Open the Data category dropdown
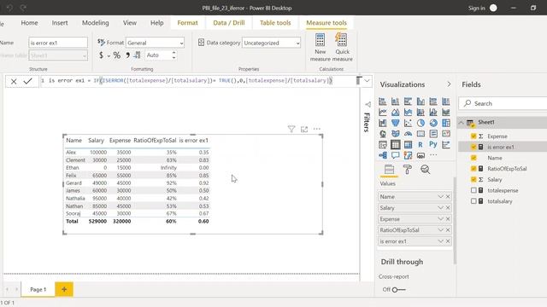Image resolution: width=547 pixels, height=307 pixels. click(x=271, y=43)
